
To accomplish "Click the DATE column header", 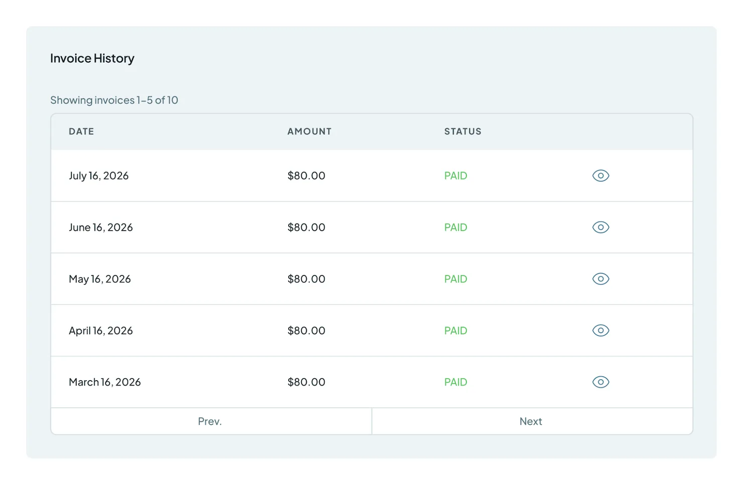I will point(81,131).
